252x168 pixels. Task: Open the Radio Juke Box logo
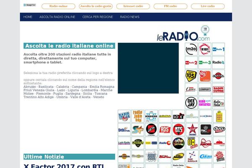point(138,116)
